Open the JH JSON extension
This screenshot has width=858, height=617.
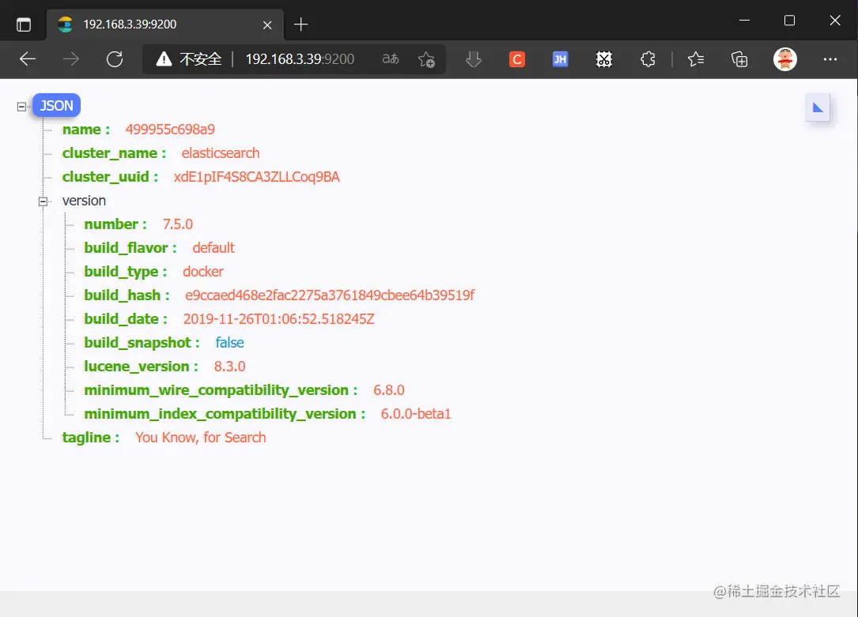tap(561, 59)
